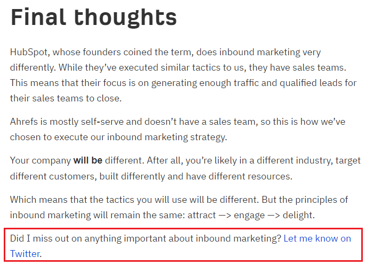Open the "Let me know on Twitter" link
This screenshot has width=382, height=266.
point(317,238)
